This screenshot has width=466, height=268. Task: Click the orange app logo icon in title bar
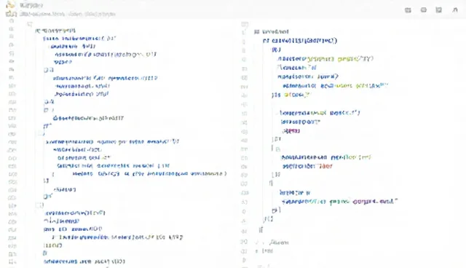pos(11,5)
